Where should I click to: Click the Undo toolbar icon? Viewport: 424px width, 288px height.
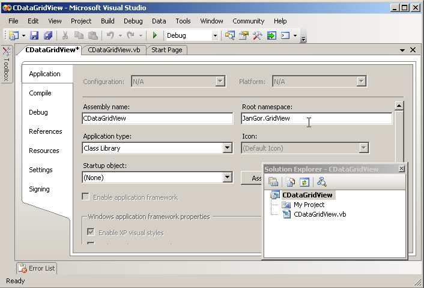(111, 35)
